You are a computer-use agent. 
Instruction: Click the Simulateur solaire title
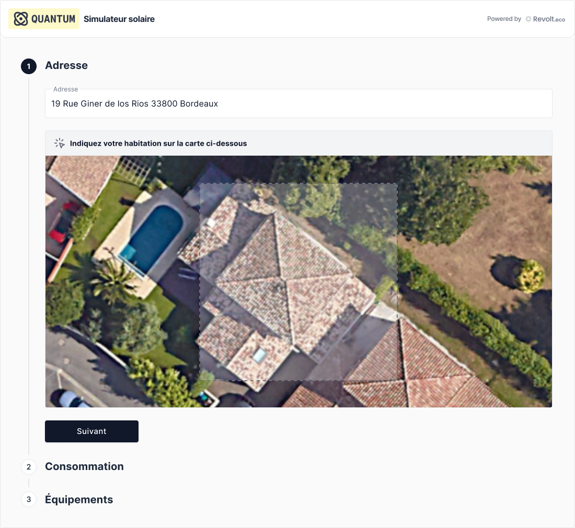point(119,19)
